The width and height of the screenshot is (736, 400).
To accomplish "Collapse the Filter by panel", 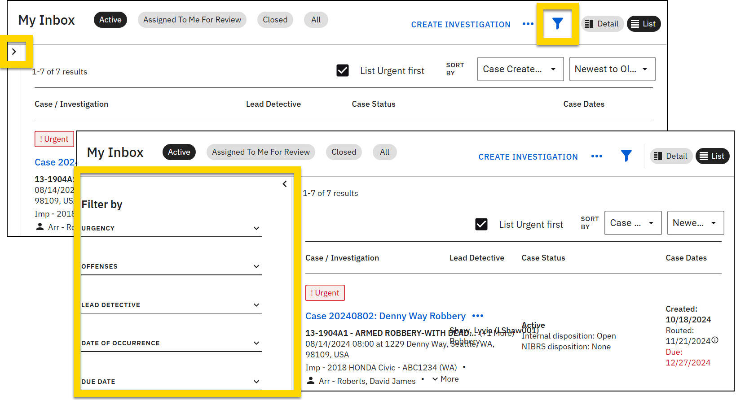I will point(285,184).
